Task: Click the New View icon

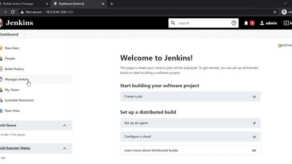Action: point(1,111)
